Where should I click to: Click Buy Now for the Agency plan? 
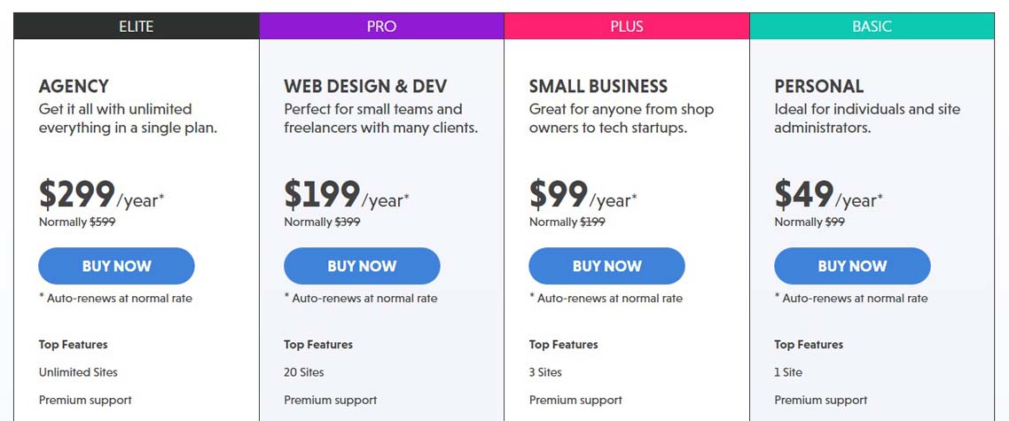click(116, 266)
